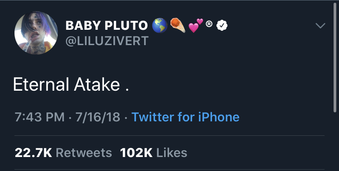
Task: Click the vertical scrollbar thumb
Action: [335, 58]
